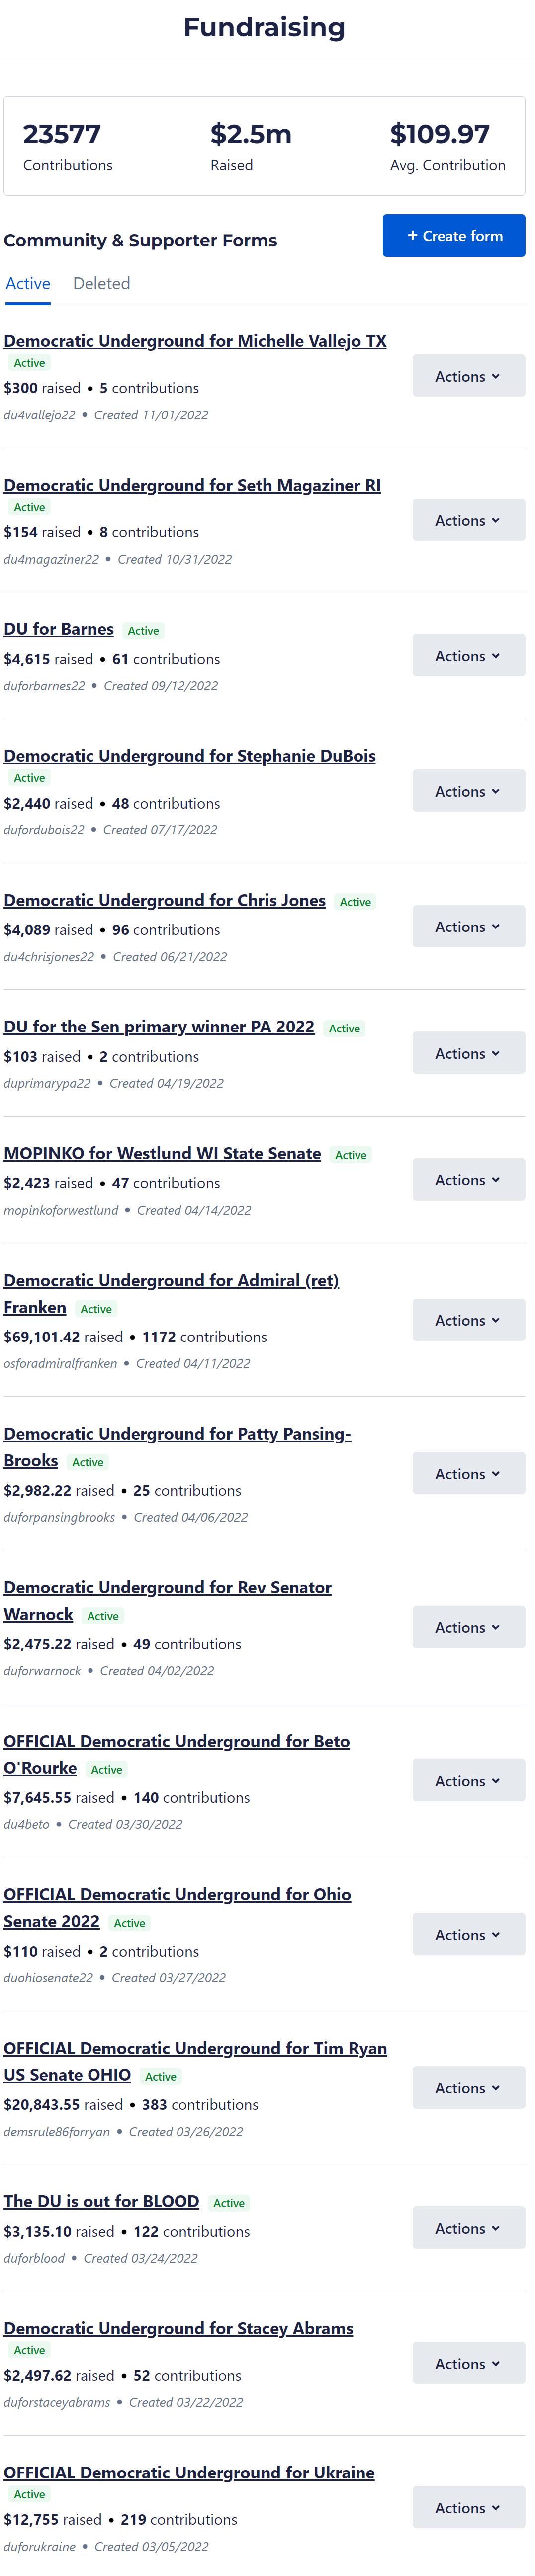The height and width of the screenshot is (2576, 535).
Task: Open the DU for Barnes form
Action: pos(59,629)
